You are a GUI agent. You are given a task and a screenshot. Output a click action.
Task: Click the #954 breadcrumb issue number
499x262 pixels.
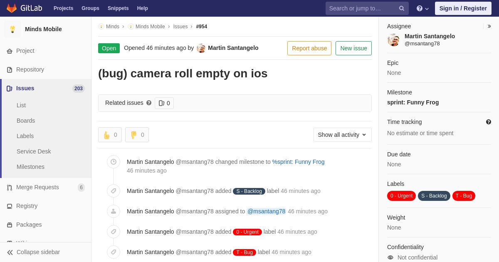click(202, 27)
